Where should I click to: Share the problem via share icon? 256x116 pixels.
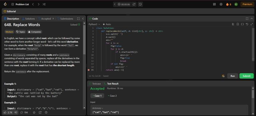(x=40, y=112)
